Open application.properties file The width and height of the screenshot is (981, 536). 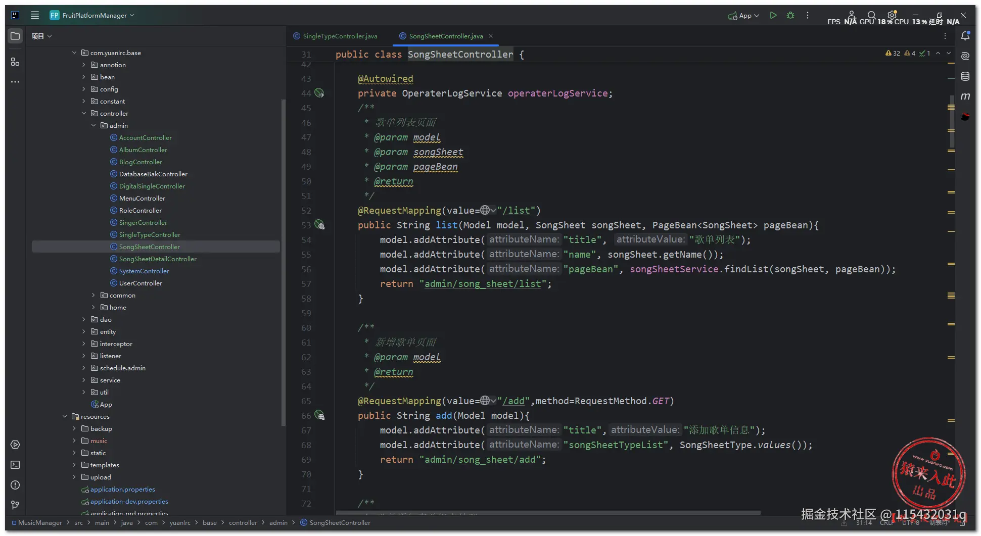click(x=123, y=489)
